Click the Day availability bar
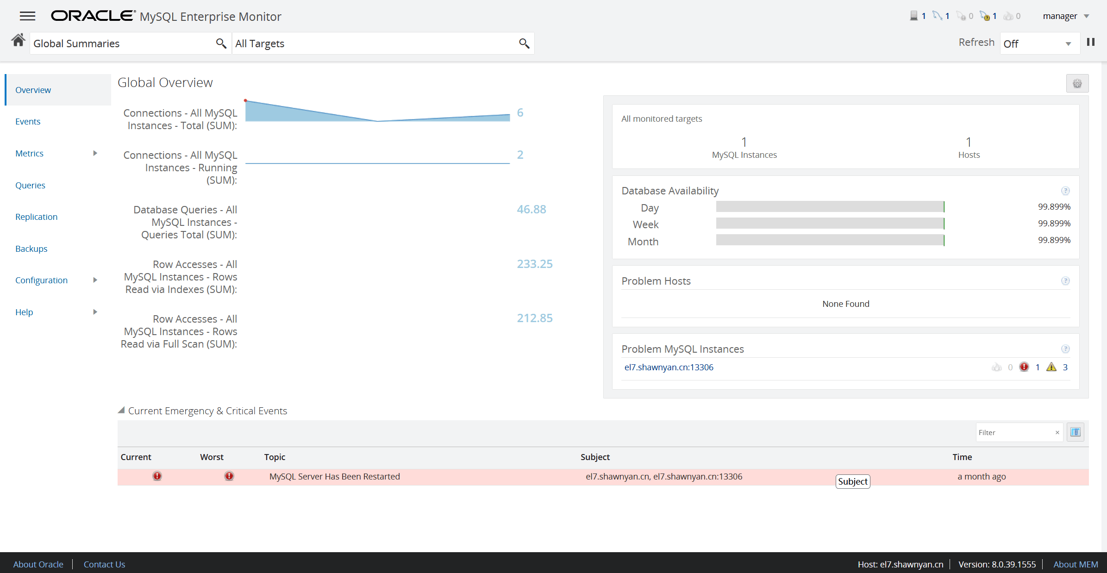Viewport: 1107px width, 573px height. click(x=830, y=206)
